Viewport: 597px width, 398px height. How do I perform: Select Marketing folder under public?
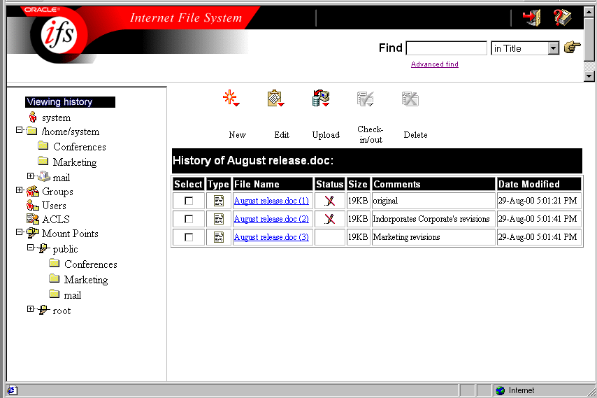point(78,279)
